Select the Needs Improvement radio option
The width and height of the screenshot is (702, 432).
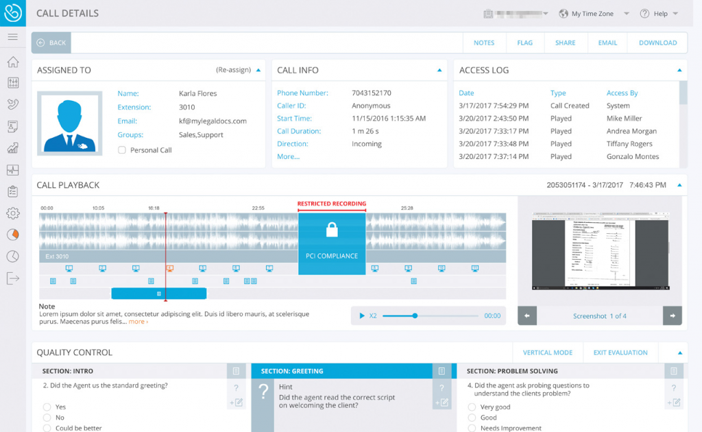click(472, 428)
